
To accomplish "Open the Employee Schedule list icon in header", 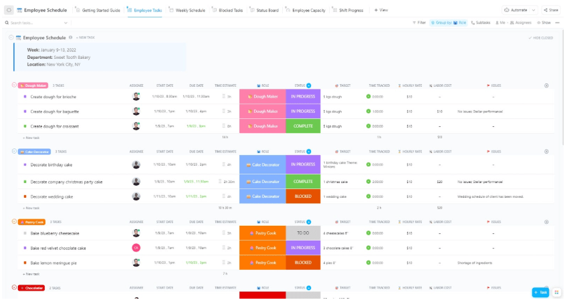I will point(19,10).
